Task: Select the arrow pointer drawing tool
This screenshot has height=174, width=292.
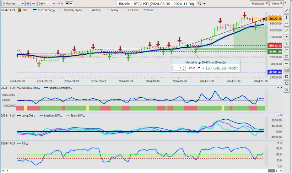Action: click(x=287, y=37)
